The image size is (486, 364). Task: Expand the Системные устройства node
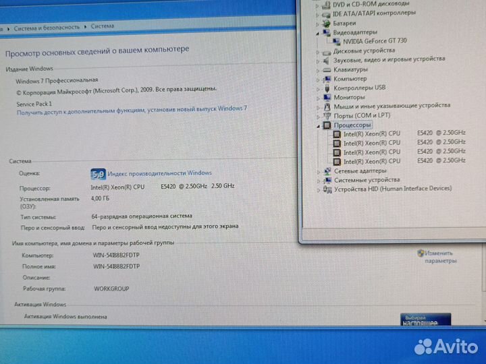click(319, 181)
